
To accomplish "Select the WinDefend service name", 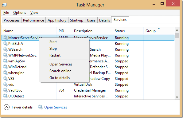I will [x=17, y=67].
